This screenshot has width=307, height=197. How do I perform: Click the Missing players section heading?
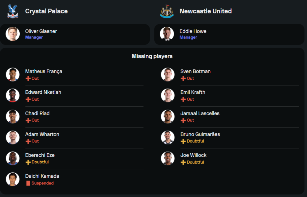[152, 56]
